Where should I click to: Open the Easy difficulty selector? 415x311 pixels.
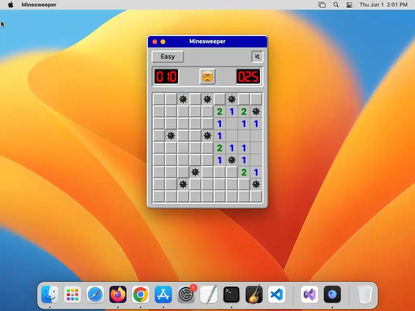point(168,57)
